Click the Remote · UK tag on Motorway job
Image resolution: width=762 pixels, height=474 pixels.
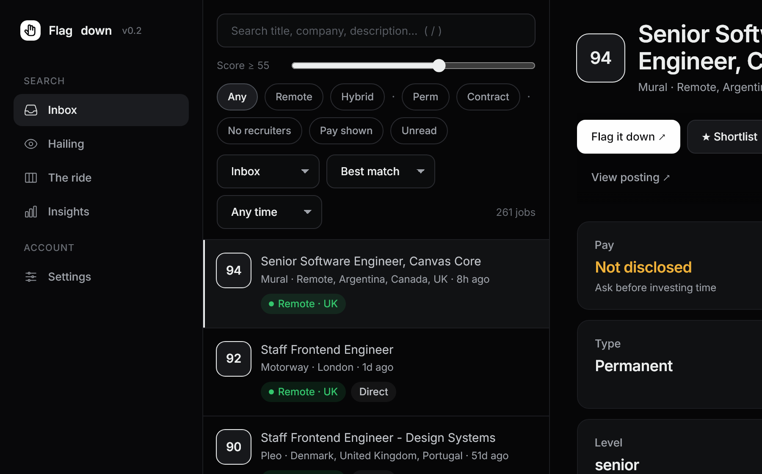[x=303, y=392]
